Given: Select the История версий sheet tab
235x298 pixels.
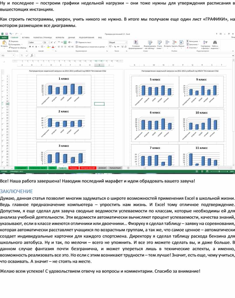Looking at the screenshot, I should pos(88,168).
